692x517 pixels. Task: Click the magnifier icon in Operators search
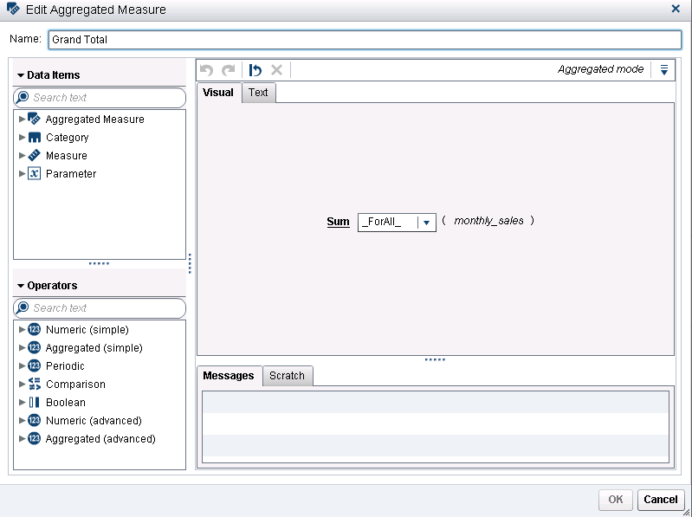pos(22,307)
